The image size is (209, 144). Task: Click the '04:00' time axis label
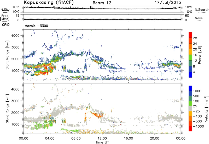click(x=50, y=139)
